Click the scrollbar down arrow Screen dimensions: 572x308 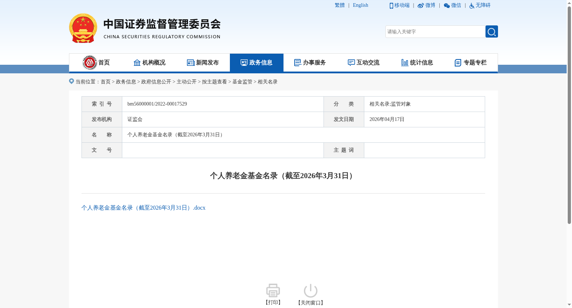point(569,305)
